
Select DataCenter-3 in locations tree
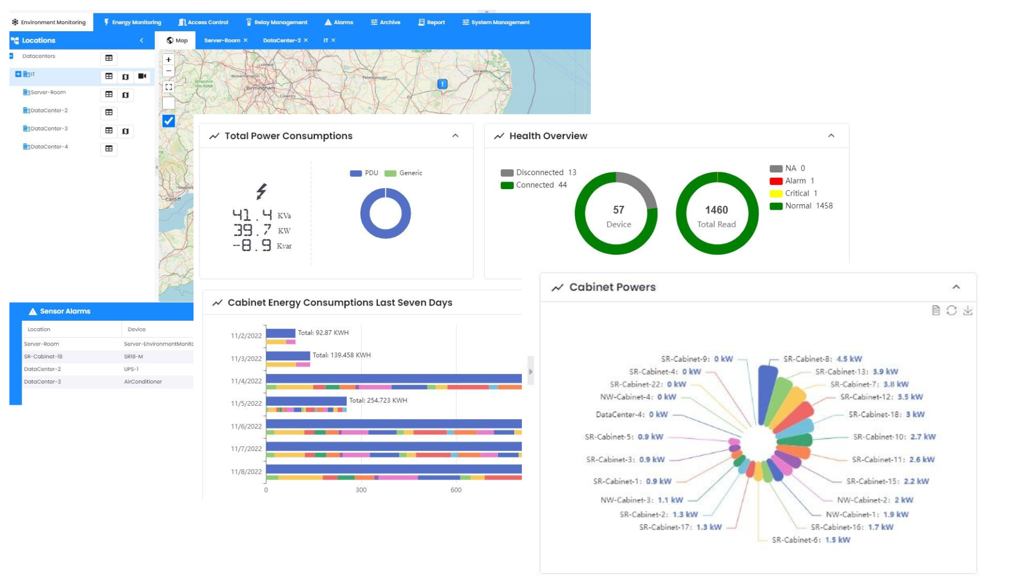click(49, 129)
